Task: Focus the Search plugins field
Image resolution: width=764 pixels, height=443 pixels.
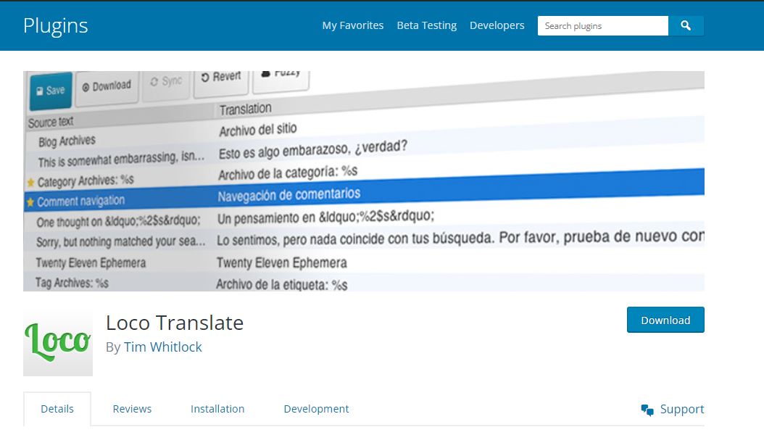Action: point(603,26)
